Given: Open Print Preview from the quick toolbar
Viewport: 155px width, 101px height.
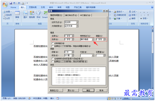Looking at the screenshot, I should 23,3.
